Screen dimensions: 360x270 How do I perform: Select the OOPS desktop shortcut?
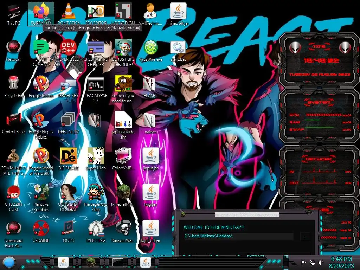coord(69,232)
